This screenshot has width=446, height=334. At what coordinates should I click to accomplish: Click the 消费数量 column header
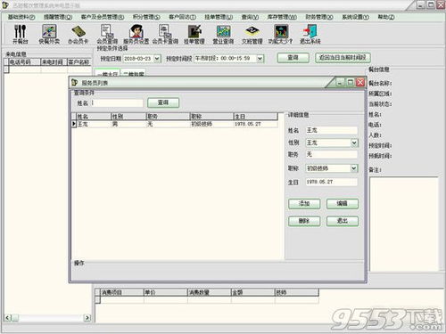click(x=209, y=292)
